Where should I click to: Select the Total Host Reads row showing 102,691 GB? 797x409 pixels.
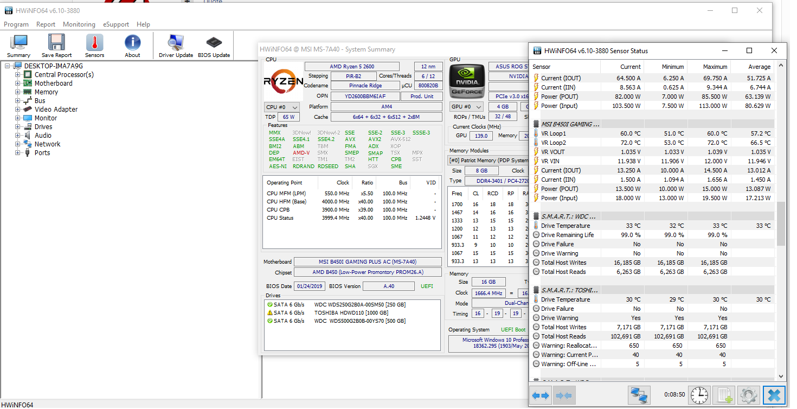coord(653,336)
